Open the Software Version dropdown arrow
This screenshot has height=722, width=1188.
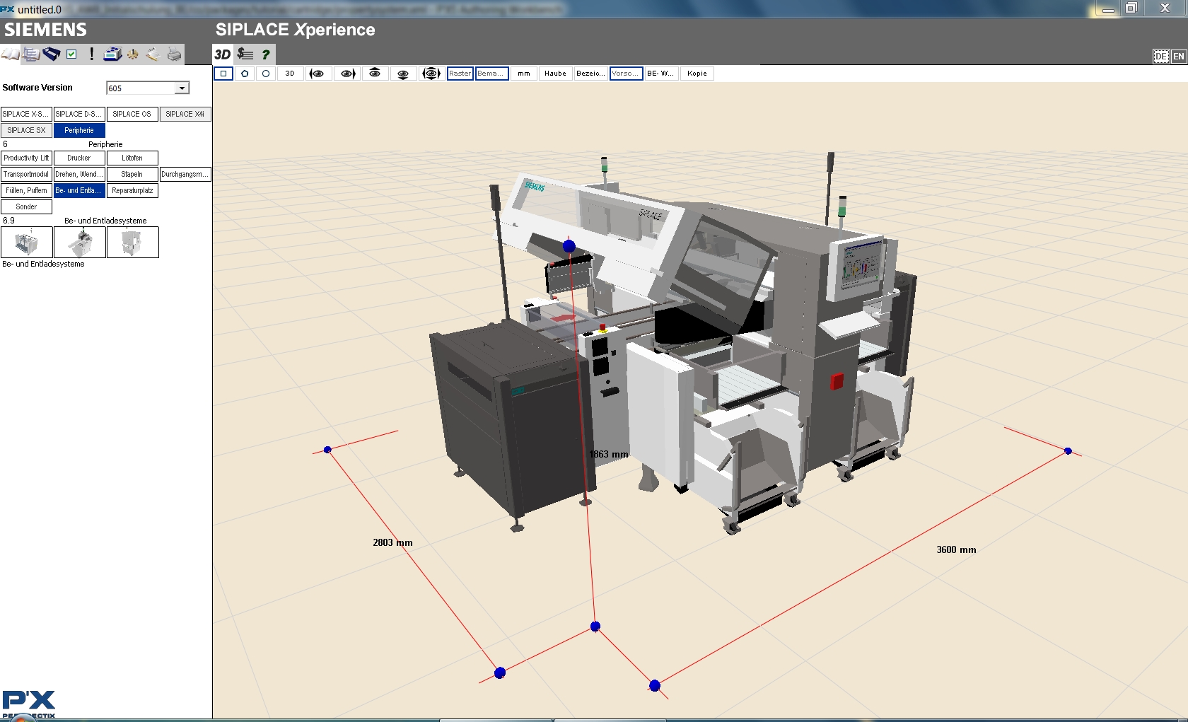point(182,88)
